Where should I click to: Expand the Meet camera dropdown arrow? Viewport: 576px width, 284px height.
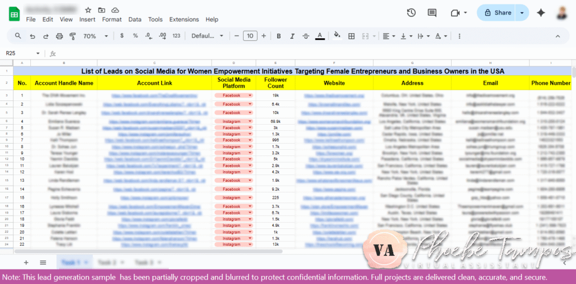pos(465,13)
